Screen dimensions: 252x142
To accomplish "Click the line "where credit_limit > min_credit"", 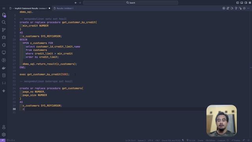I will click(x=49, y=54).
